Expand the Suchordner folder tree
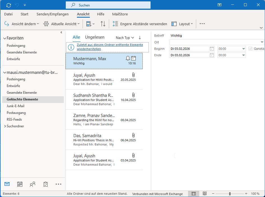The image size is (265, 197). pos(5,126)
